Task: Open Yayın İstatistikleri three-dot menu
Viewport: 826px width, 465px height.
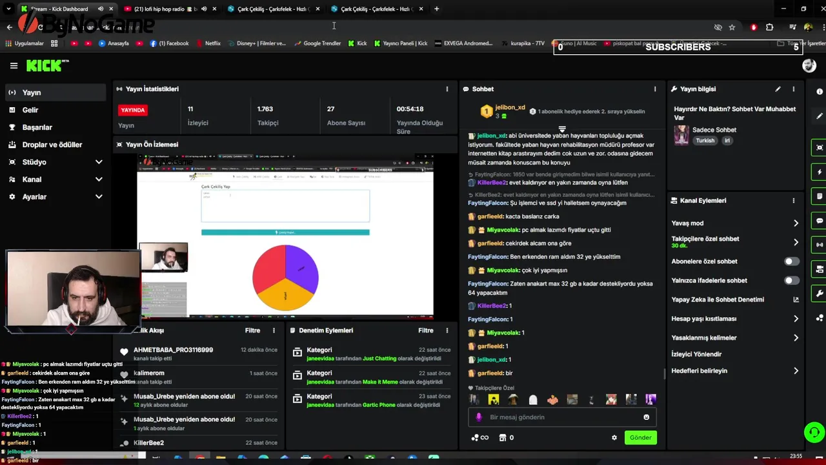Action: coord(447,89)
